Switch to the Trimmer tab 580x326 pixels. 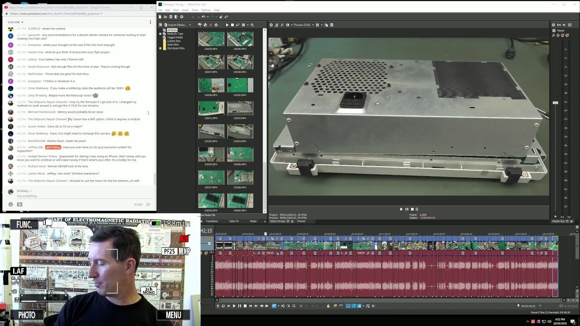(301, 221)
